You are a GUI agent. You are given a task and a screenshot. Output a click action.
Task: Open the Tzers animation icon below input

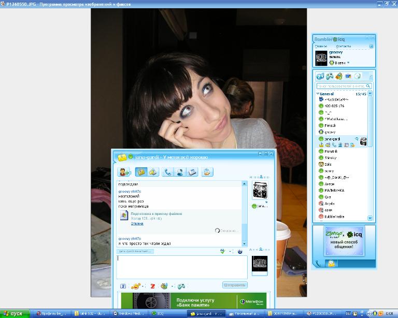(164, 286)
